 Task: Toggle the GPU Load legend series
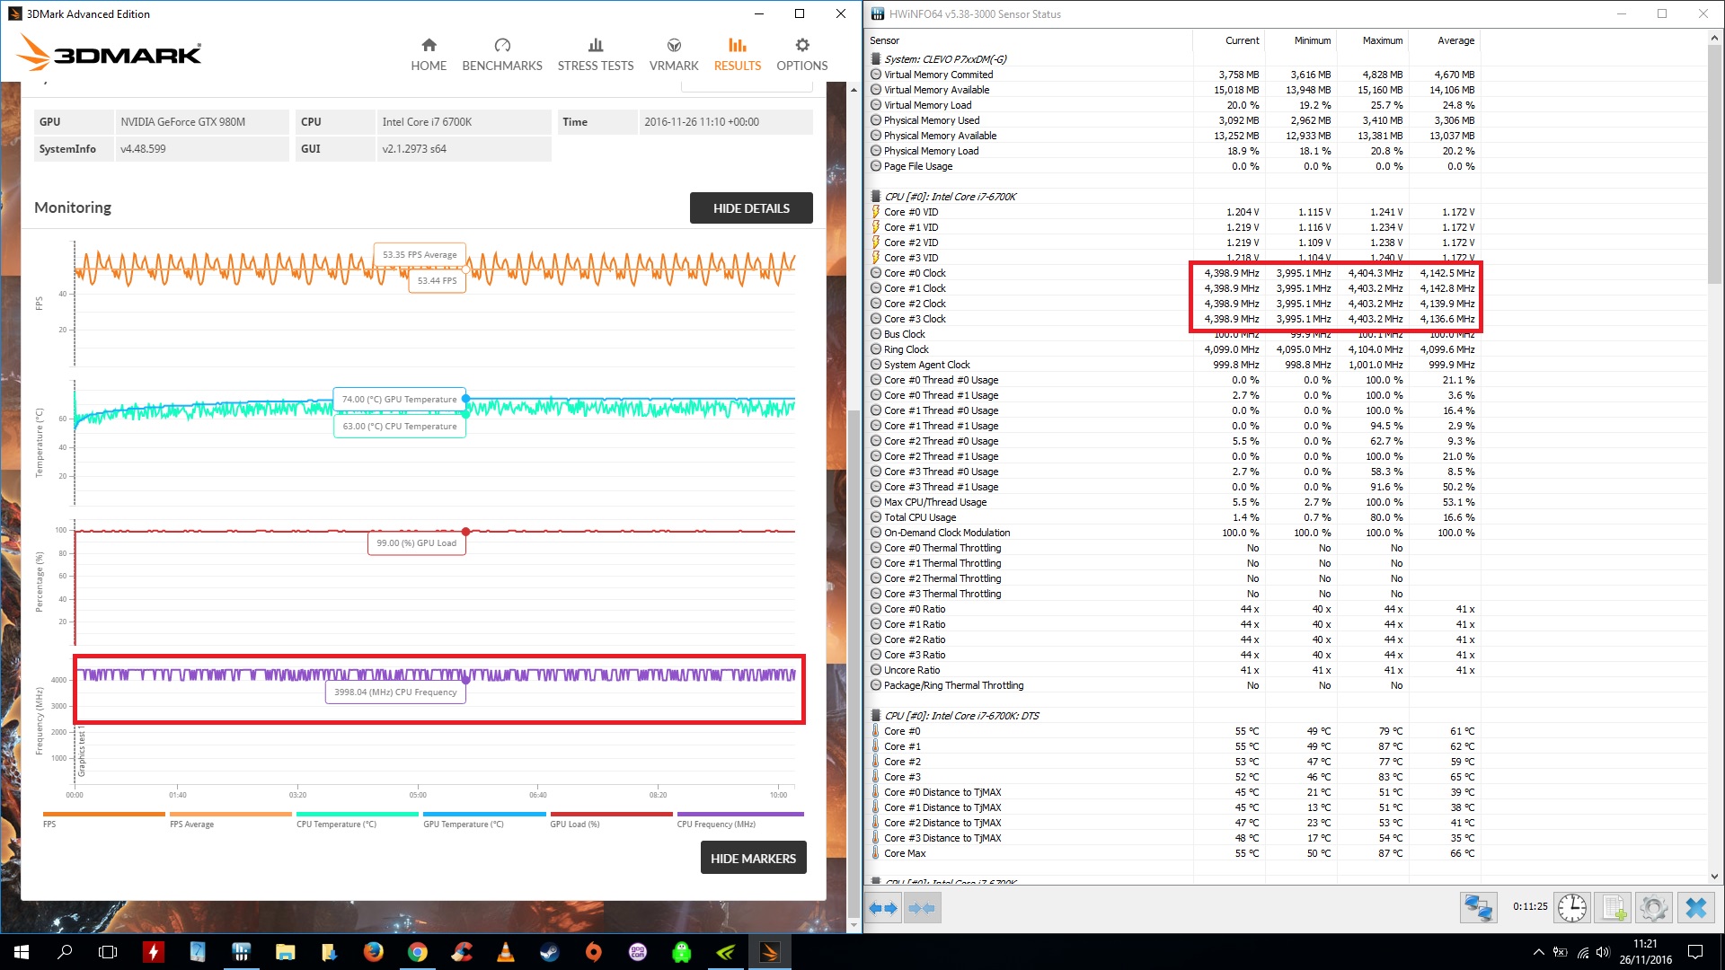[x=611, y=820]
